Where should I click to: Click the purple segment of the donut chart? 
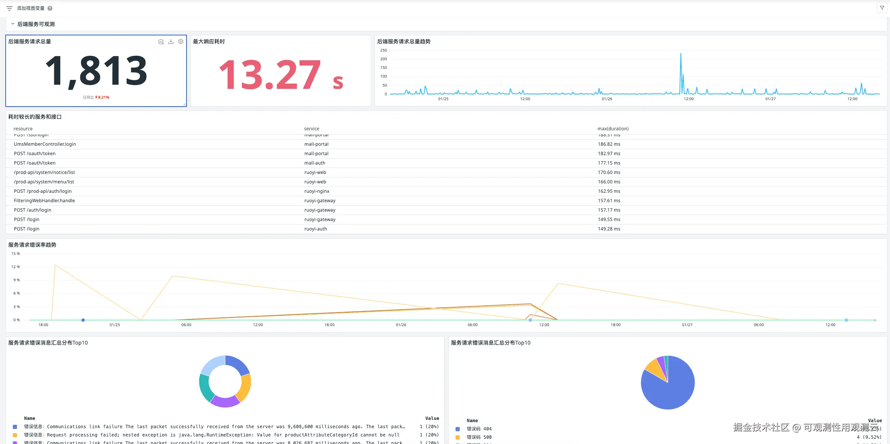tap(225, 402)
